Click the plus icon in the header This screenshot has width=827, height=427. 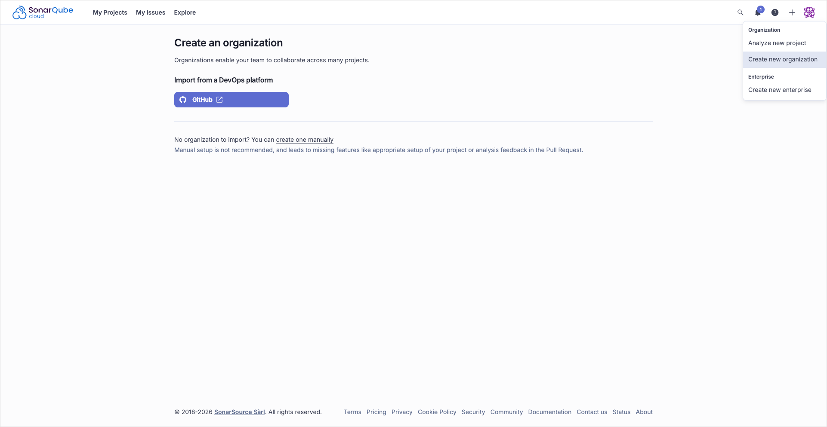(x=792, y=12)
